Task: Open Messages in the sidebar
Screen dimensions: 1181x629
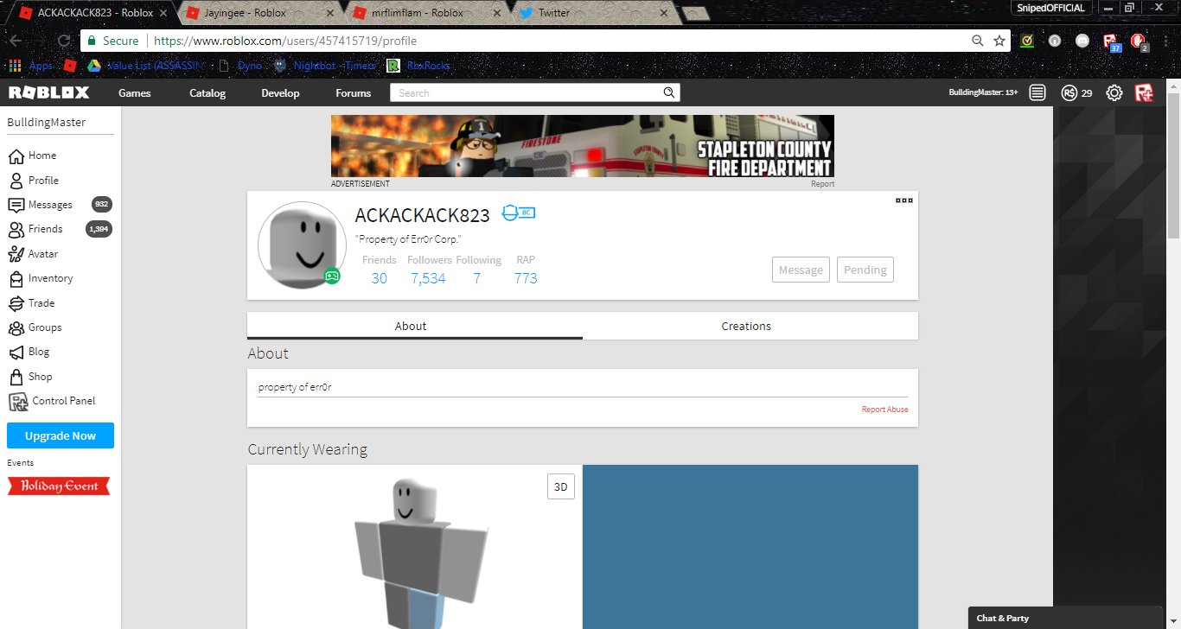Action: point(50,205)
